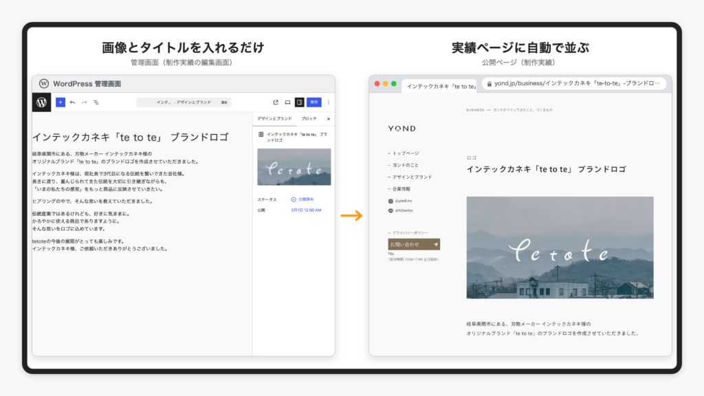This screenshot has width=704, height=396.
Task: Click the paragraph starting with 岐阜県関市にある in editor
Action: [115, 157]
